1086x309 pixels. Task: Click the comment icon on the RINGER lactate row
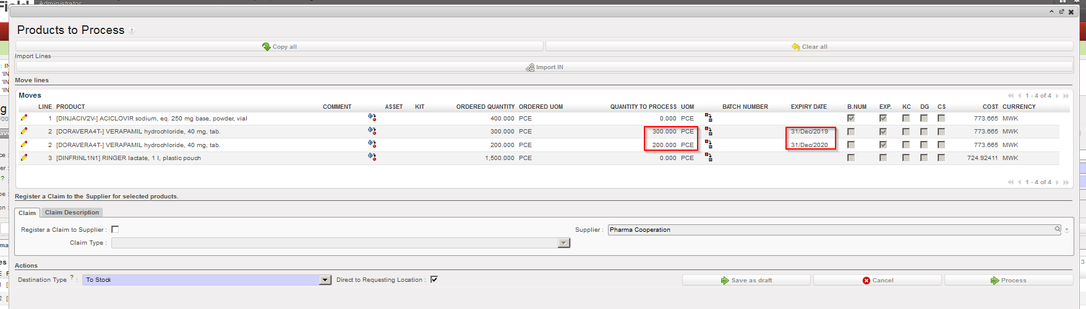(x=372, y=157)
